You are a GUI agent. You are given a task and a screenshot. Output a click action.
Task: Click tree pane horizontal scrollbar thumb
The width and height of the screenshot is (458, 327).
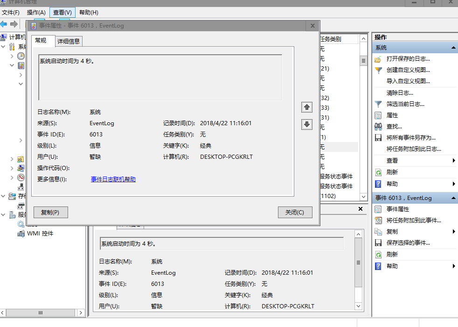[40, 313]
